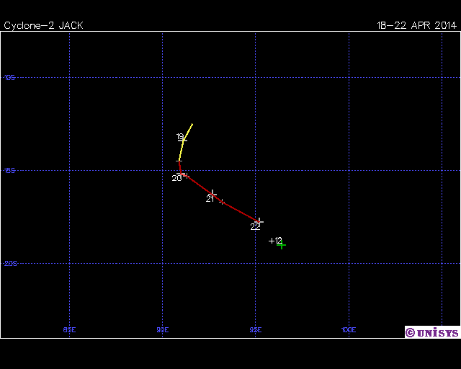Select the red track line between days 20 and 21

point(199,184)
